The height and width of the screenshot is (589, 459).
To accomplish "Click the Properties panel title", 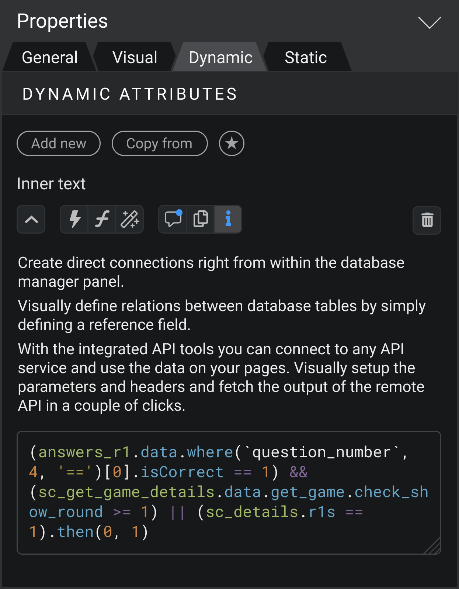I will coord(62,21).
